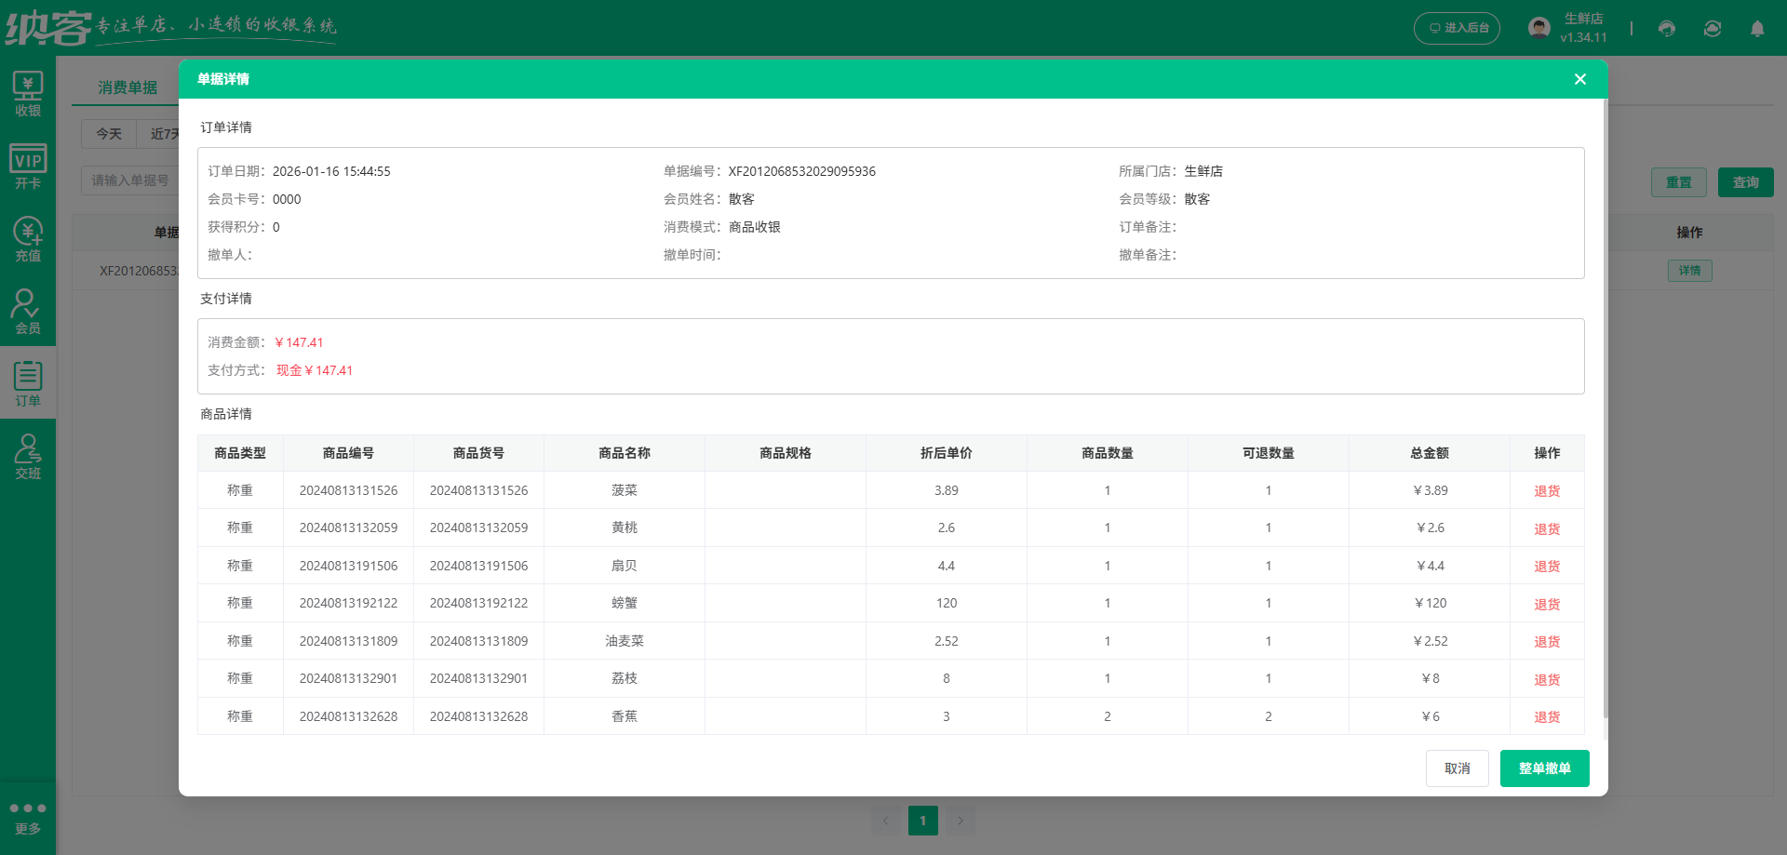Select the VIP开卡 sidebar icon
Viewport: 1787px width, 855px height.
pos(28,163)
